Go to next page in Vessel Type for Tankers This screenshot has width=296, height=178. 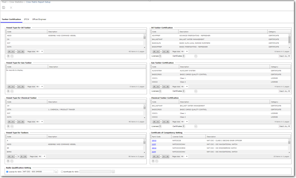pos(22,156)
